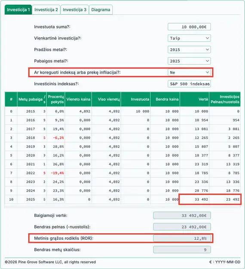Click the 33 492 value cell for 2025
Viewport: 245px width, 269px height.
195,199
